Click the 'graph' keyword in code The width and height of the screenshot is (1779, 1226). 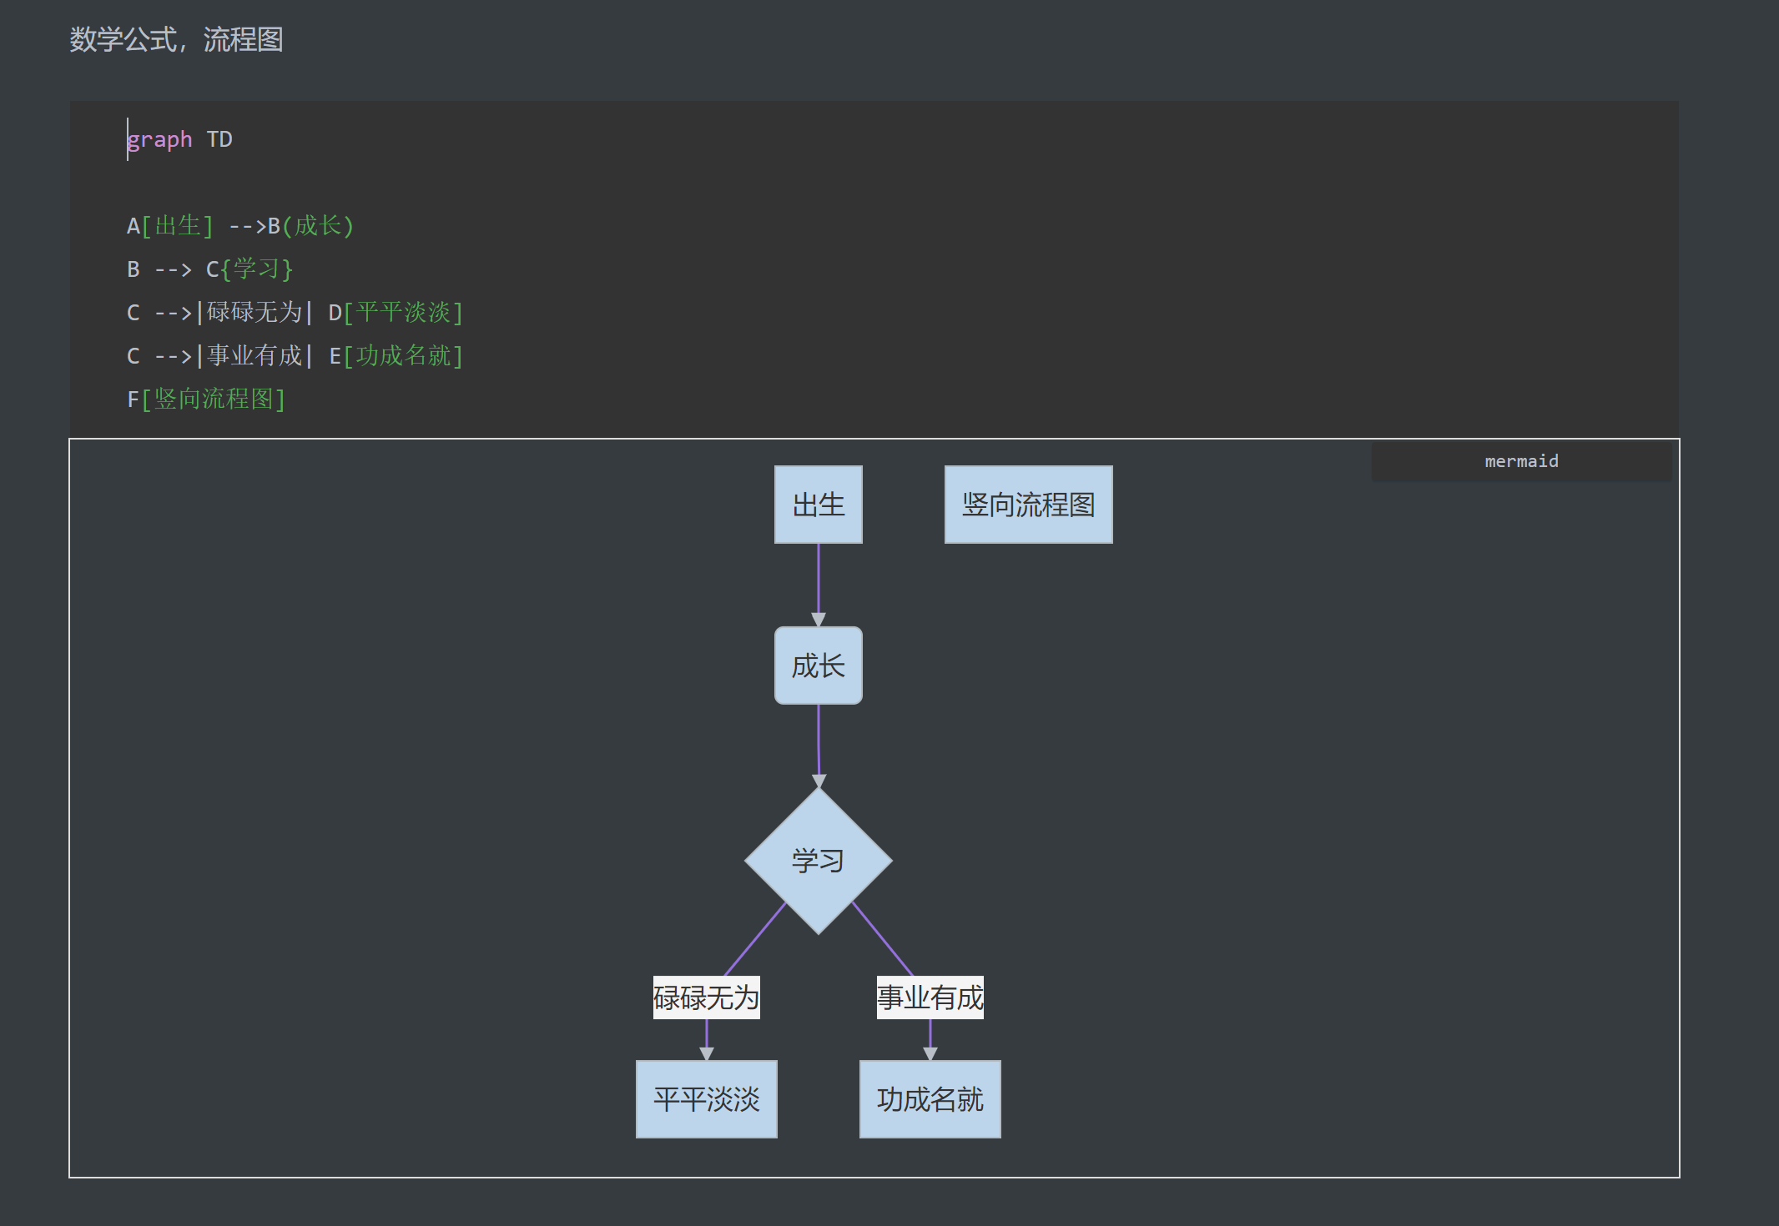tap(159, 139)
